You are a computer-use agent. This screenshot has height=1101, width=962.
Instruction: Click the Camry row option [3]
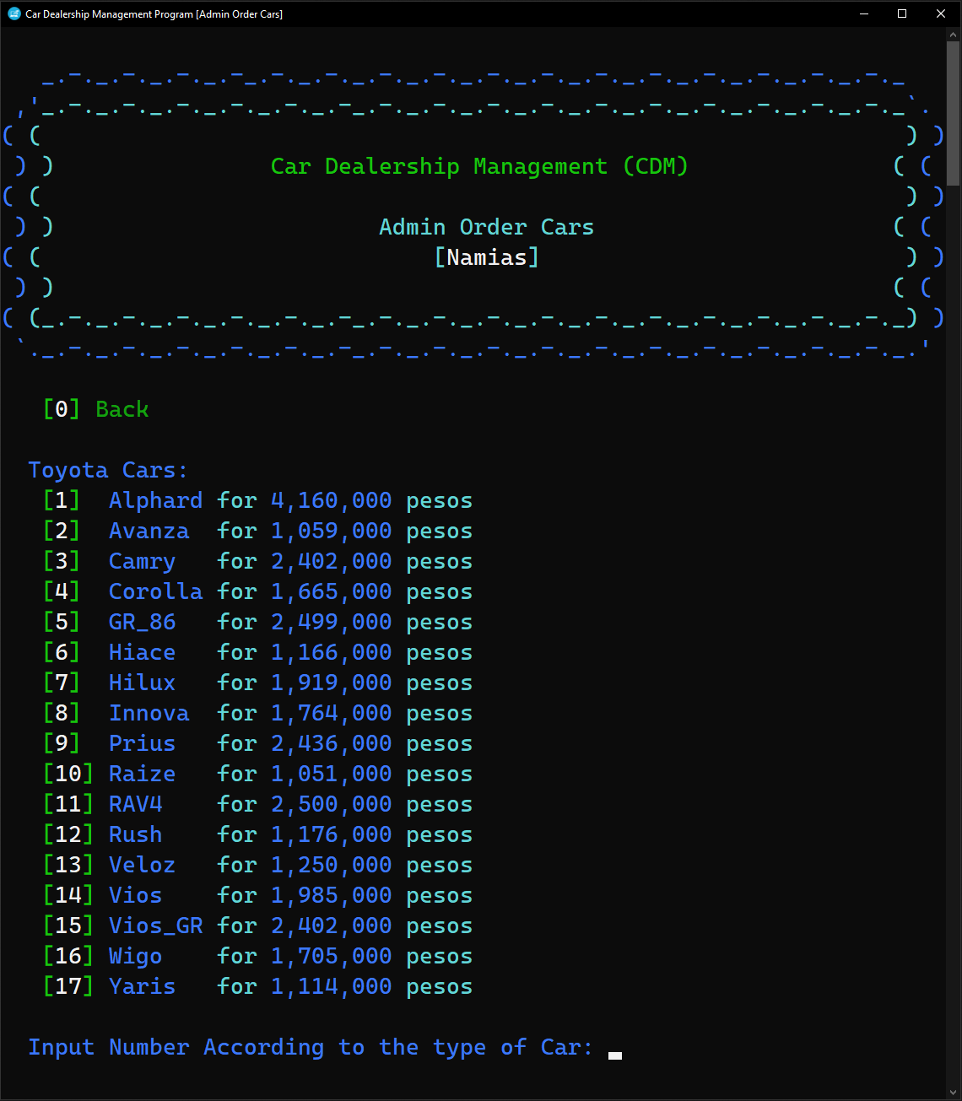coord(257,561)
